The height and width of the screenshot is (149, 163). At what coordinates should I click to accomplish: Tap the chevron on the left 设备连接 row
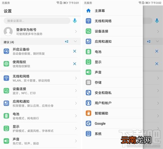[76, 91]
